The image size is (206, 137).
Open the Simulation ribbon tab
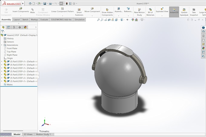click(x=79, y=20)
